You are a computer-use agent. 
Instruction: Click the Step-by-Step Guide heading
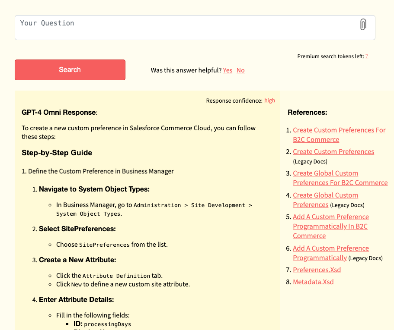pyautogui.click(x=57, y=153)
